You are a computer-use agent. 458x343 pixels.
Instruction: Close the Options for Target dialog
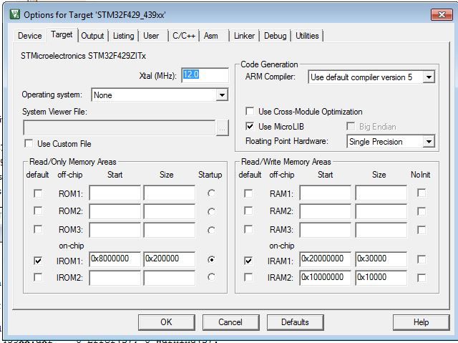pyautogui.click(x=442, y=14)
